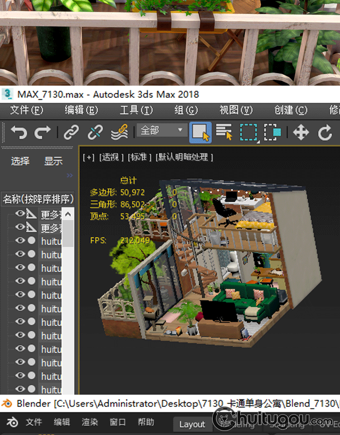The height and width of the screenshot is (435, 340).
Task: Click the Undo arrow in the toolbar
Action: tap(19, 132)
